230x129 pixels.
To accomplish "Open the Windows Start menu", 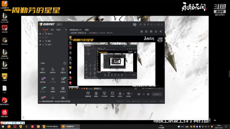I will (3, 127).
